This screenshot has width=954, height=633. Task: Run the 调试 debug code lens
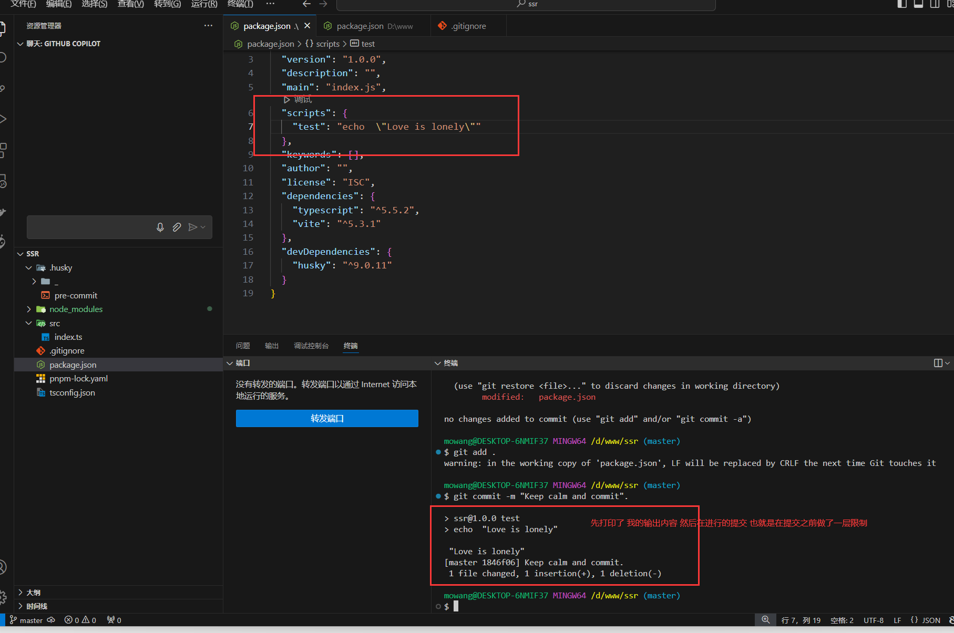(x=298, y=100)
